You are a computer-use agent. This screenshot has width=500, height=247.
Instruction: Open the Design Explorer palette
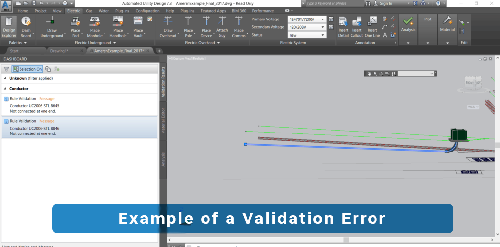click(x=9, y=27)
